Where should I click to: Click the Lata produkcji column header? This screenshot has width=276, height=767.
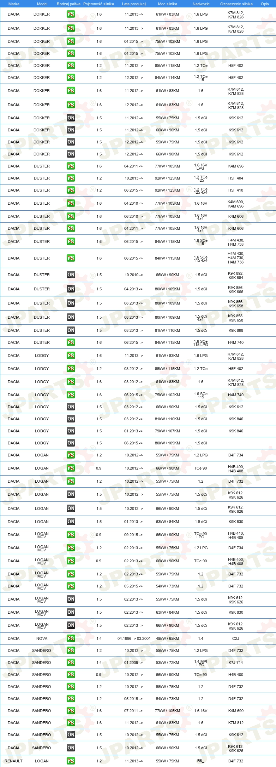pyautogui.click(x=134, y=4)
